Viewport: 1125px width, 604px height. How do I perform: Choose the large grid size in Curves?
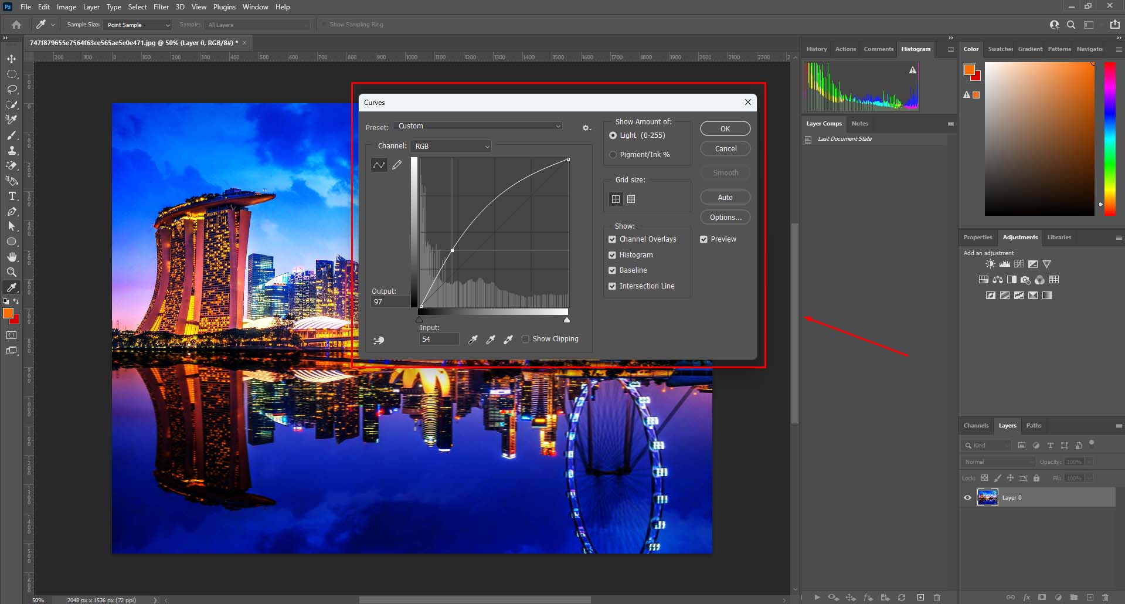(x=631, y=199)
